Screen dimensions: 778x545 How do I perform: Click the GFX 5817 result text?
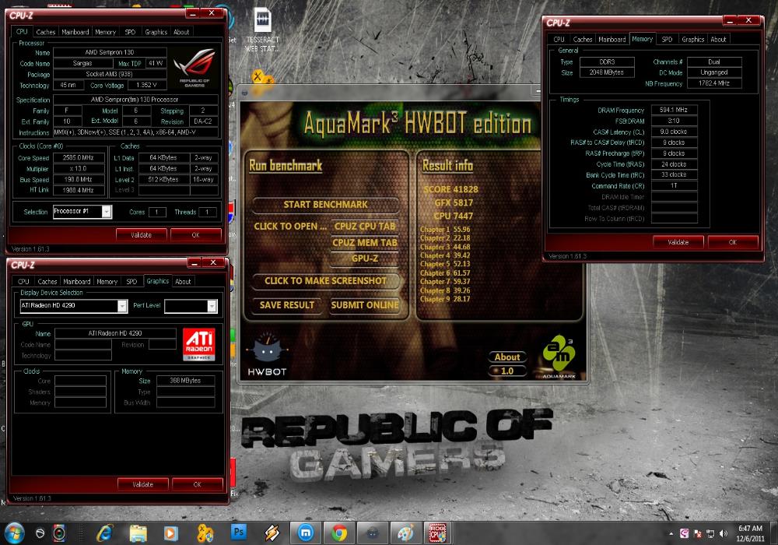[454, 202]
